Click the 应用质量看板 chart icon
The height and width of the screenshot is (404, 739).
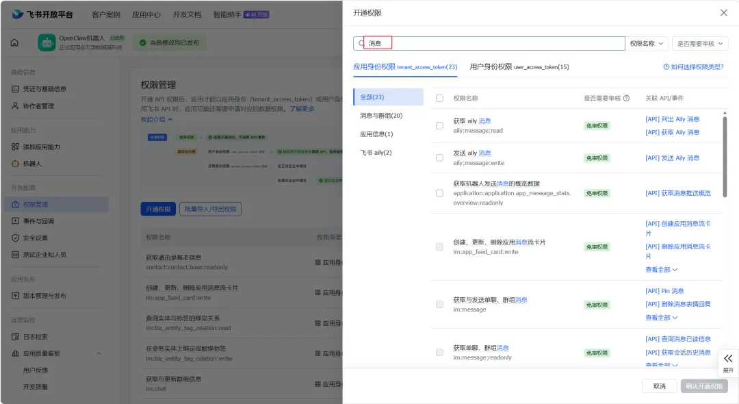pyautogui.click(x=16, y=353)
